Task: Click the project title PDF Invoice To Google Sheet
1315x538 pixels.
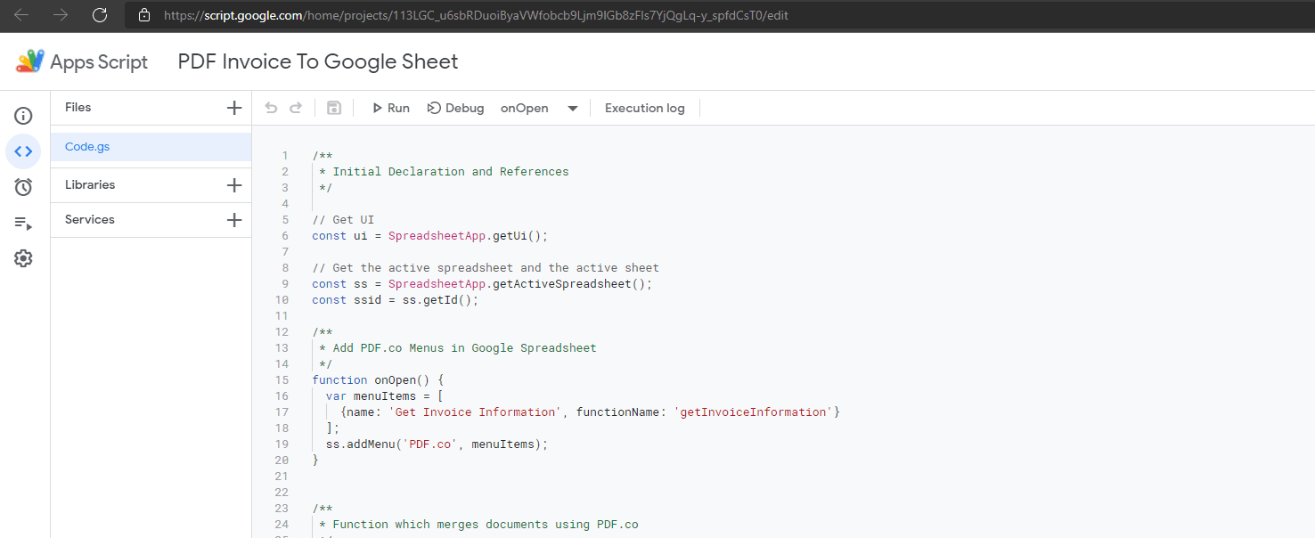Action: click(318, 61)
